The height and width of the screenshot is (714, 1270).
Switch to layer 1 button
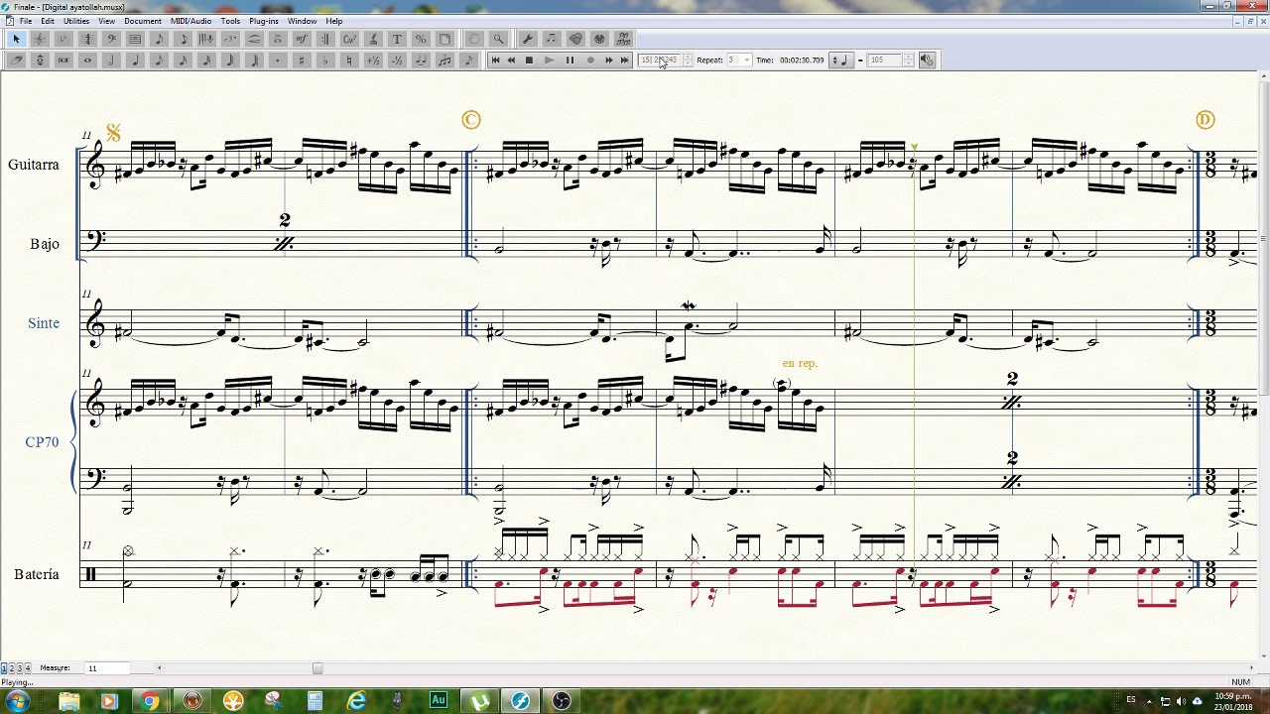(4, 668)
